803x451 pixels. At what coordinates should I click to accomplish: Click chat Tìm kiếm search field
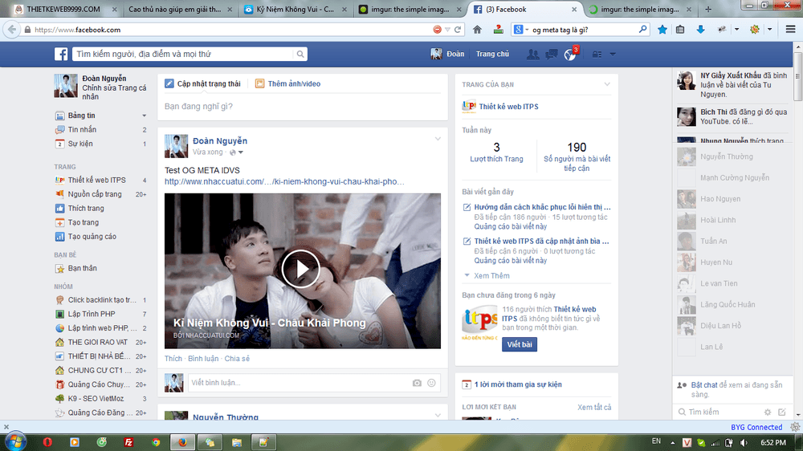pos(719,412)
